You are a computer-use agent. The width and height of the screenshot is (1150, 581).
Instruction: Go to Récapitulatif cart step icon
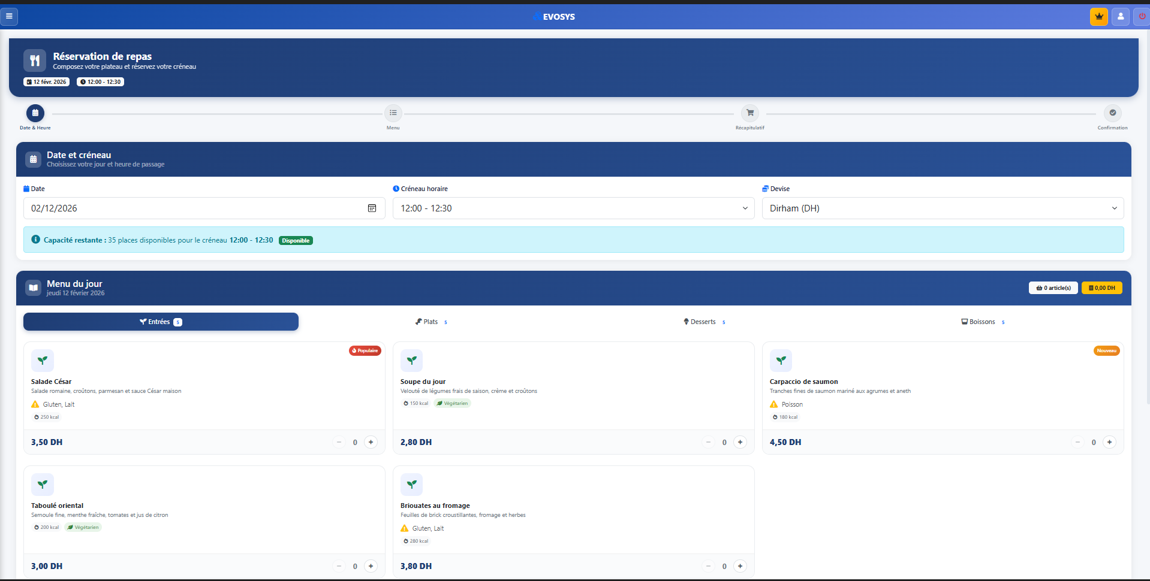tap(749, 113)
